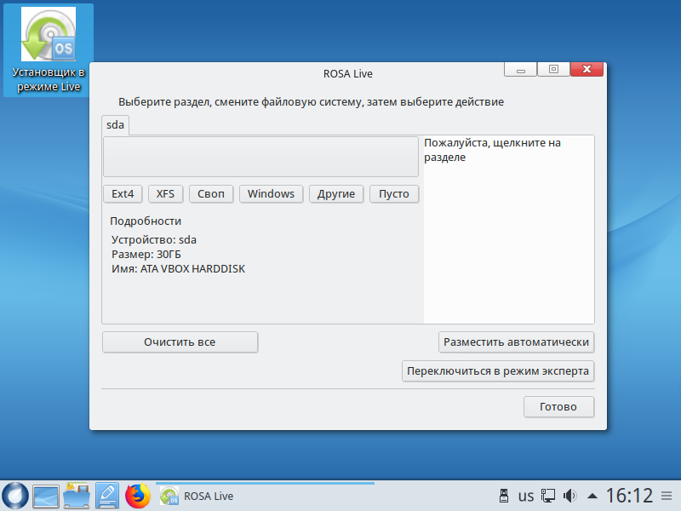Click Разместить автоматически button
The width and height of the screenshot is (681, 511).
click(x=516, y=342)
